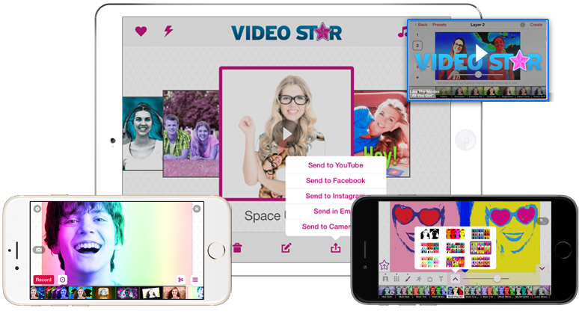Choose Send to Instagram from the share menu
The width and height of the screenshot is (579, 314).
click(x=336, y=196)
